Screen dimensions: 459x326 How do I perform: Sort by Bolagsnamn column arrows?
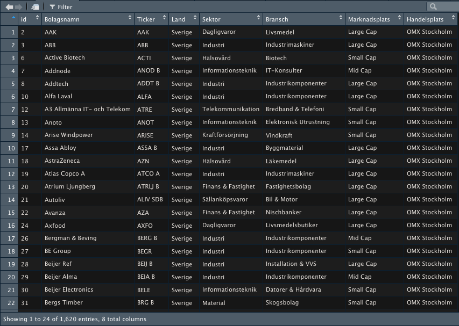coord(130,18)
